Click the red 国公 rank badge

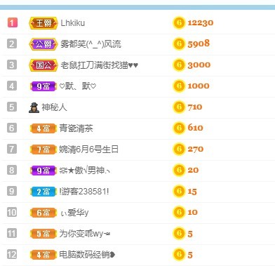pos(43,65)
